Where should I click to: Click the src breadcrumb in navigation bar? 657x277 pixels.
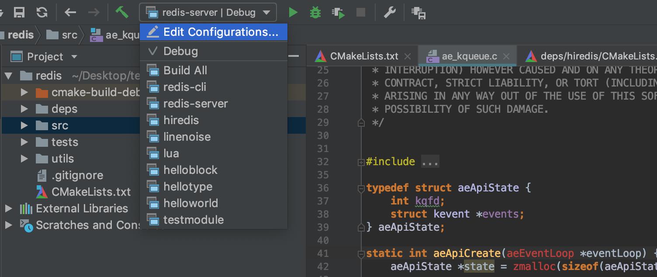tap(69, 35)
